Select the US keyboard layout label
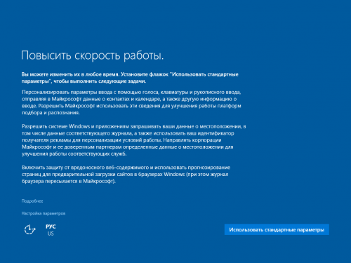The width and height of the screenshot is (351, 263). click(51, 234)
